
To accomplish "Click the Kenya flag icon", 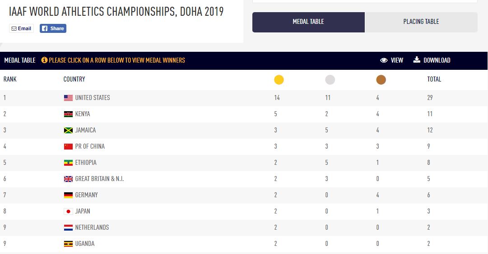I will click(x=68, y=114).
